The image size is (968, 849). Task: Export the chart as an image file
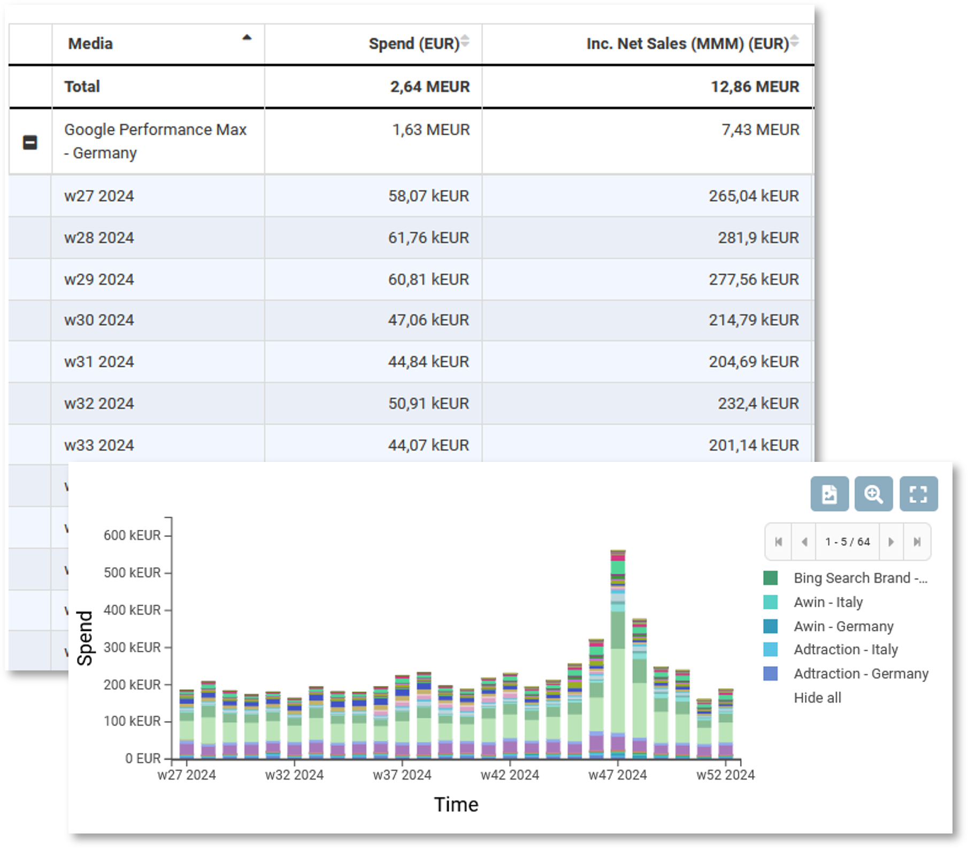click(829, 494)
